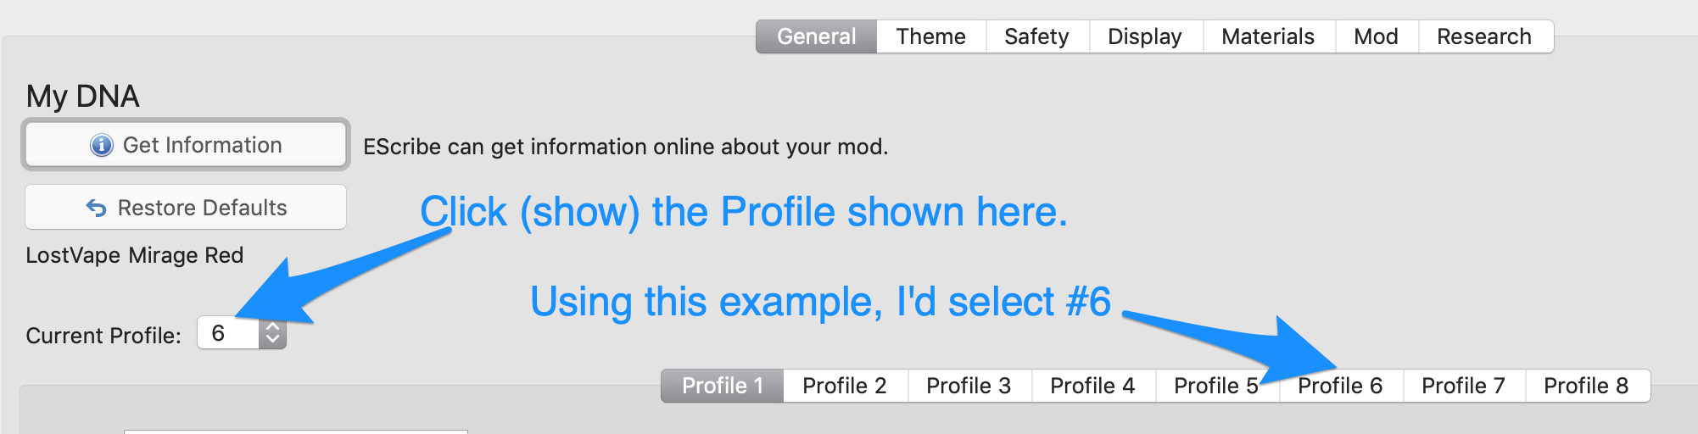
Task: Show the Profile 5 tab
Action: tap(1216, 386)
